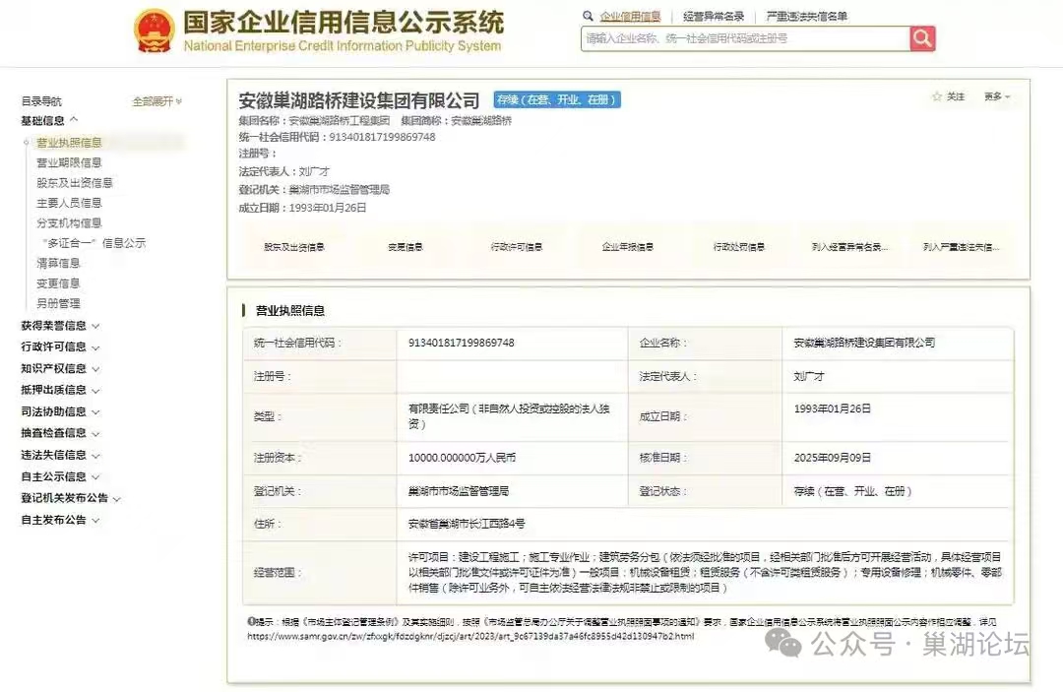Open the 更多 dropdown

997,96
